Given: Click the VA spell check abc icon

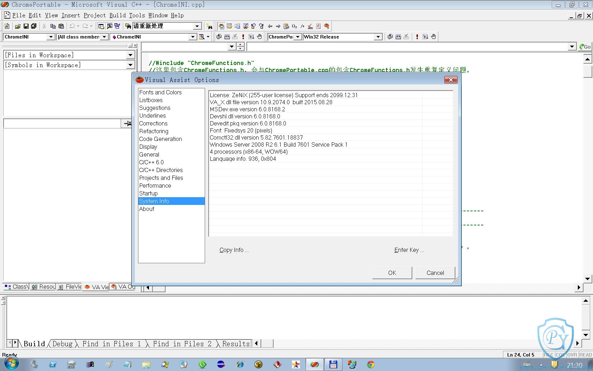Looking at the screenshot, I should click(x=310, y=26).
